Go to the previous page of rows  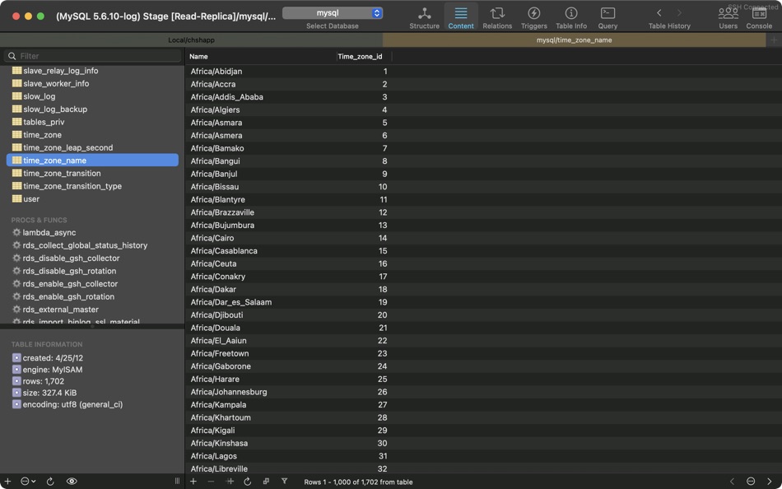coord(732,482)
